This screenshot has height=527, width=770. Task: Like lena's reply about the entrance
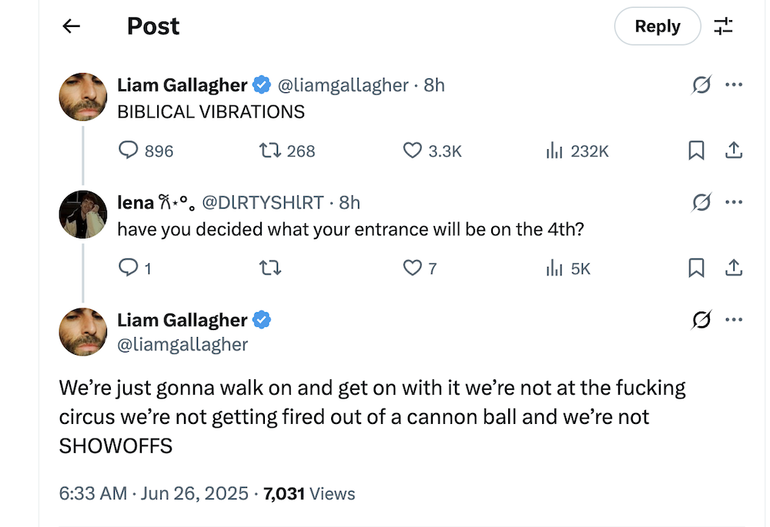tap(413, 268)
